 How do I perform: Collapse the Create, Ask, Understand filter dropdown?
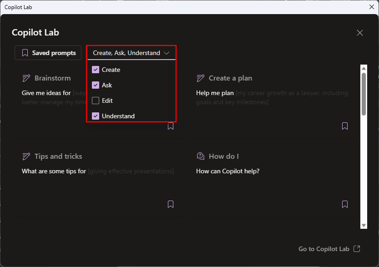(x=131, y=53)
